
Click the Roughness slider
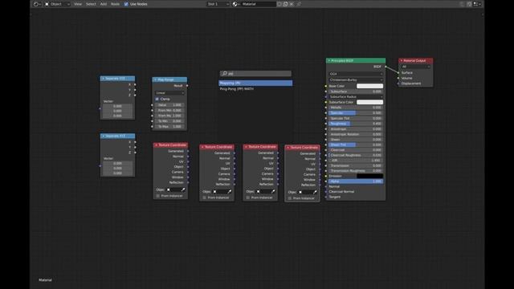click(356, 124)
